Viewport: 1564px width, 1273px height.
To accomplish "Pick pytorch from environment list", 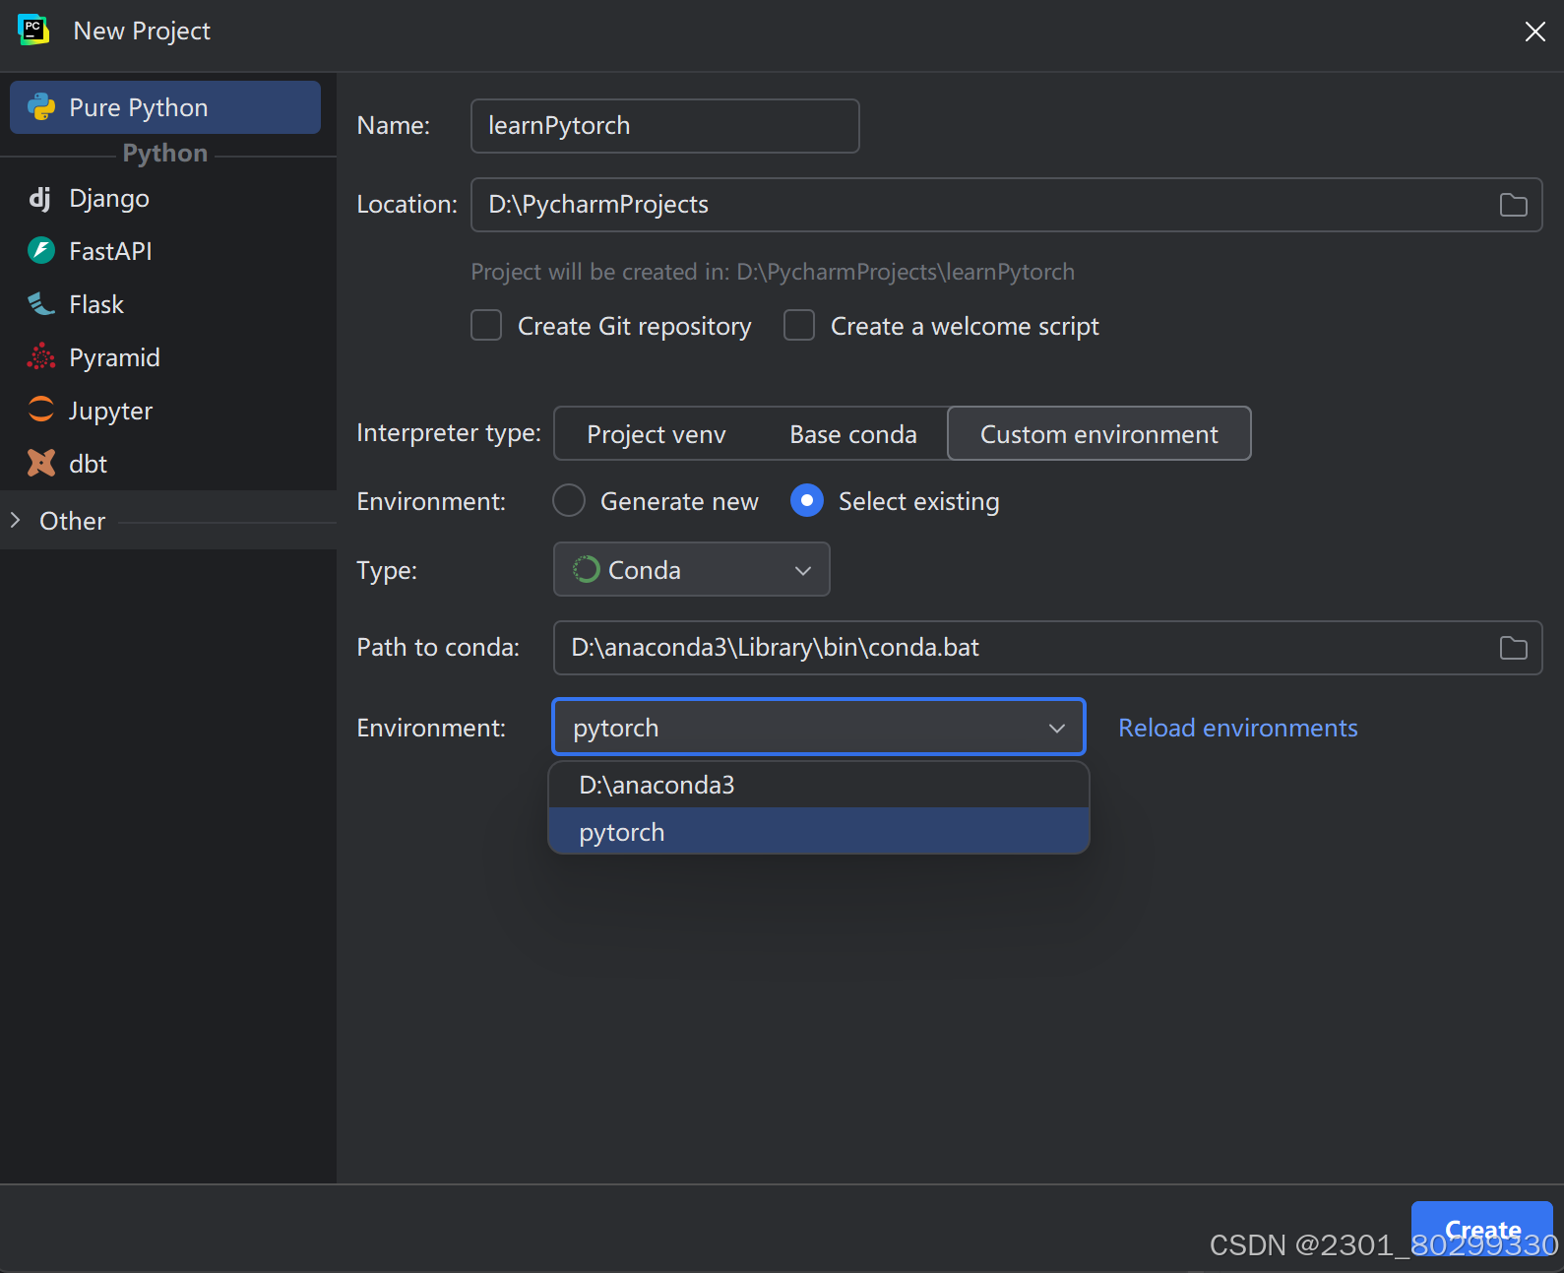I will [819, 832].
